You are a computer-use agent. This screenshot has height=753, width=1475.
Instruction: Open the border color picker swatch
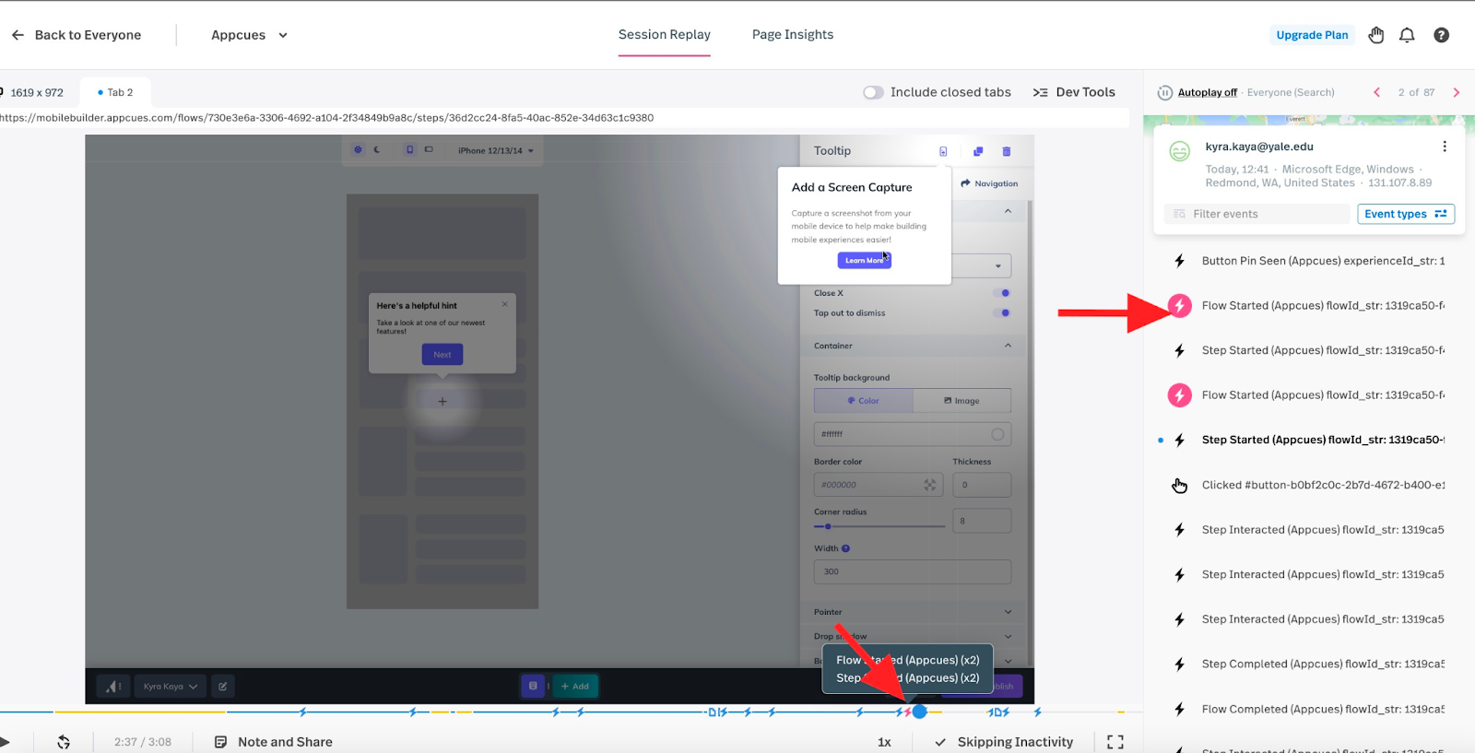tap(929, 485)
